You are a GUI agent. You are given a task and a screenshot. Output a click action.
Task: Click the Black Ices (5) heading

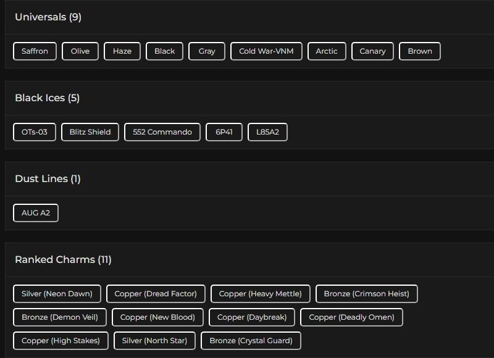pyautogui.click(x=48, y=98)
